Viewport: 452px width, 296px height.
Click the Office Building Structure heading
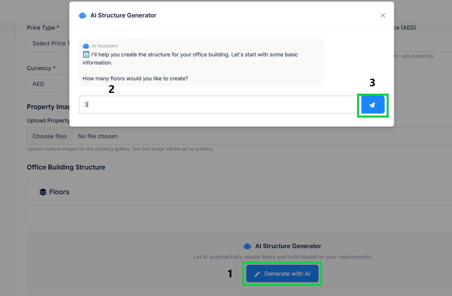[66, 167]
